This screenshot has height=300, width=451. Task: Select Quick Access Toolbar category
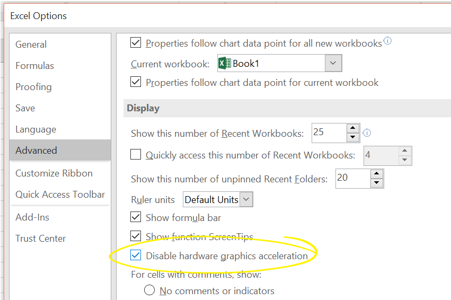[x=60, y=195]
